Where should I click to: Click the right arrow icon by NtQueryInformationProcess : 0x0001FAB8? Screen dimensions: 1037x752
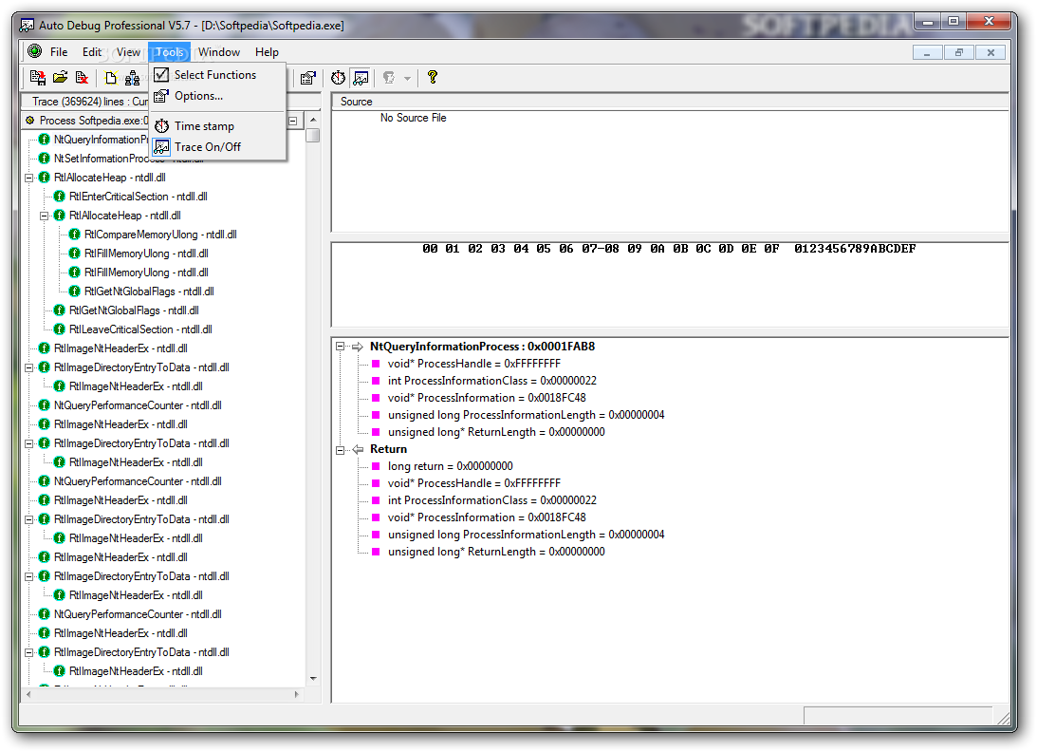click(x=358, y=347)
